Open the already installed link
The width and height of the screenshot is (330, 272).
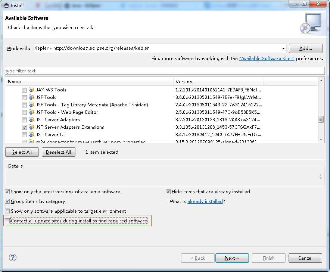tap(205, 201)
